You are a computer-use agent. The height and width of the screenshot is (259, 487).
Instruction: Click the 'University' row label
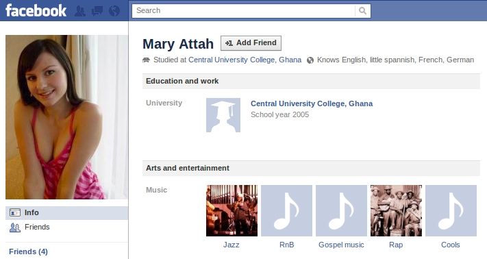coord(164,103)
